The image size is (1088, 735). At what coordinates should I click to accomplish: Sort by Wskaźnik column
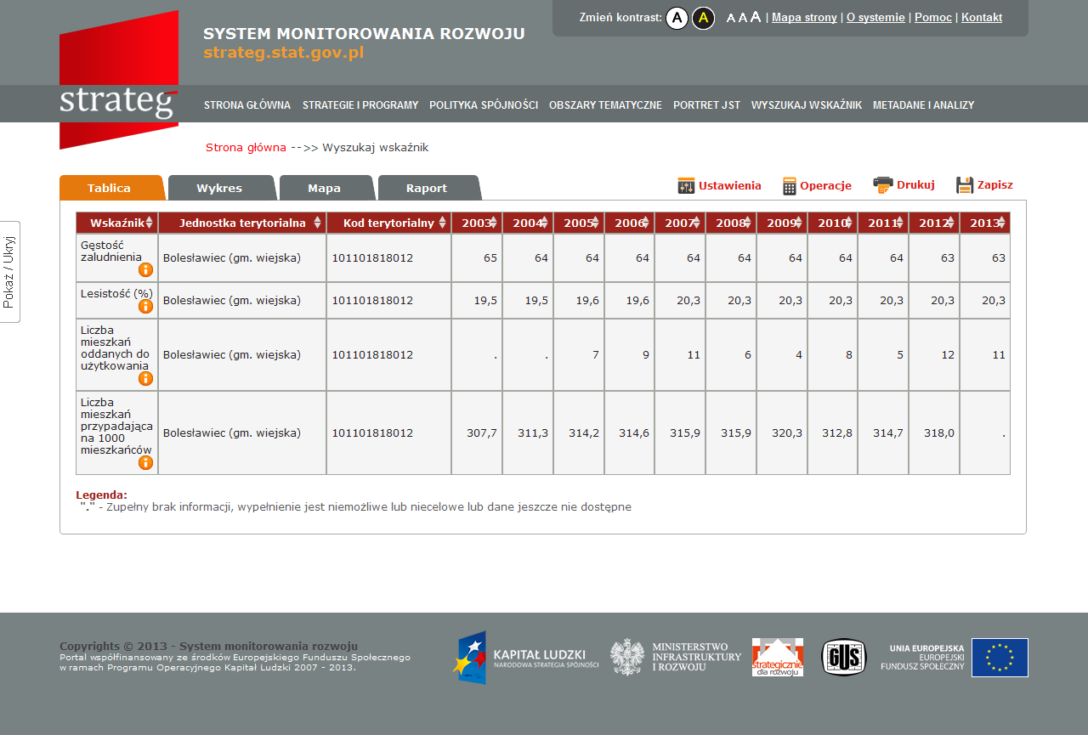coord(116,223)
